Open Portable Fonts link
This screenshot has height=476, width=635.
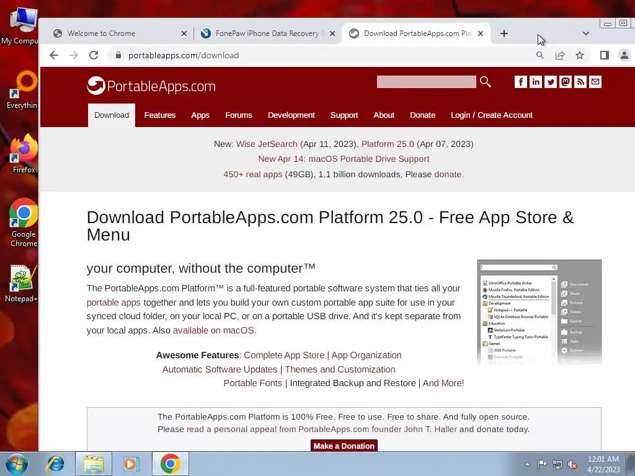click(x=253, y=383)
